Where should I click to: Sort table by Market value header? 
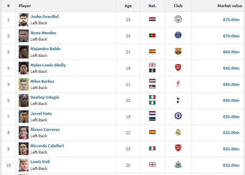click(230, 6)
